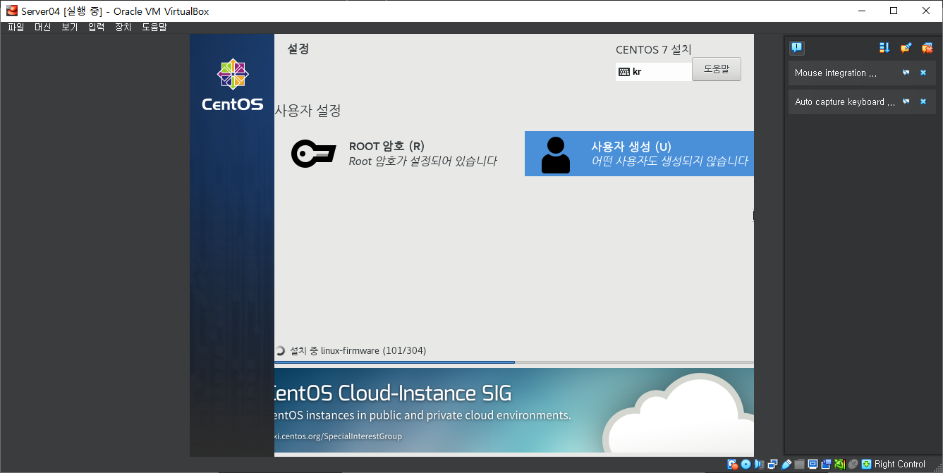This screenshot has width=943, height=473.
Task: Click the audio status icon
Action: 759,464
